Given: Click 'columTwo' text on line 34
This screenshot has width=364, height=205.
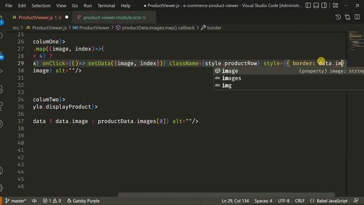Looking at the screenshot, I should pyautogui.click(x=45, y=100).
